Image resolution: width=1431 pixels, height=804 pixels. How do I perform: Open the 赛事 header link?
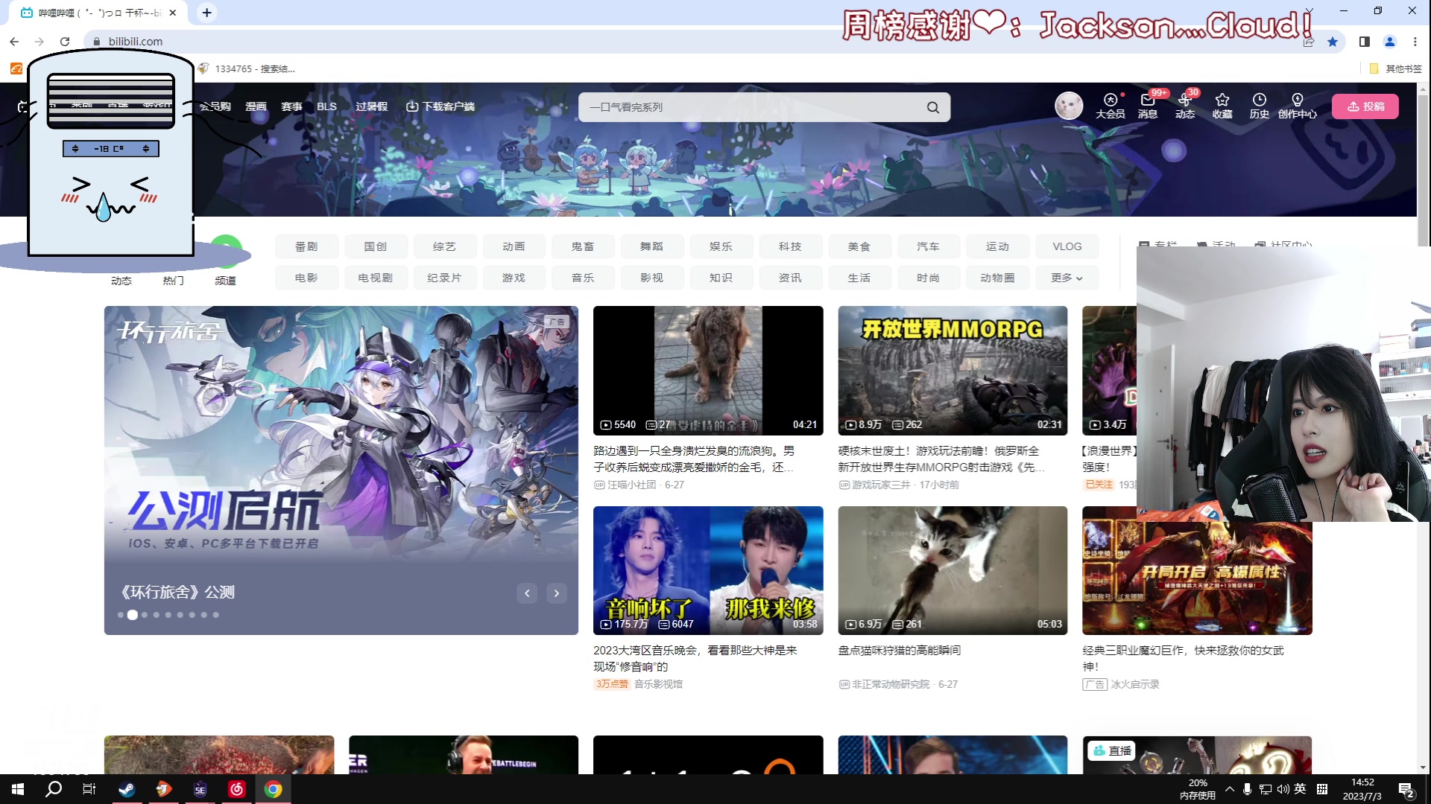pyautogui.click(x=291, y=106)
